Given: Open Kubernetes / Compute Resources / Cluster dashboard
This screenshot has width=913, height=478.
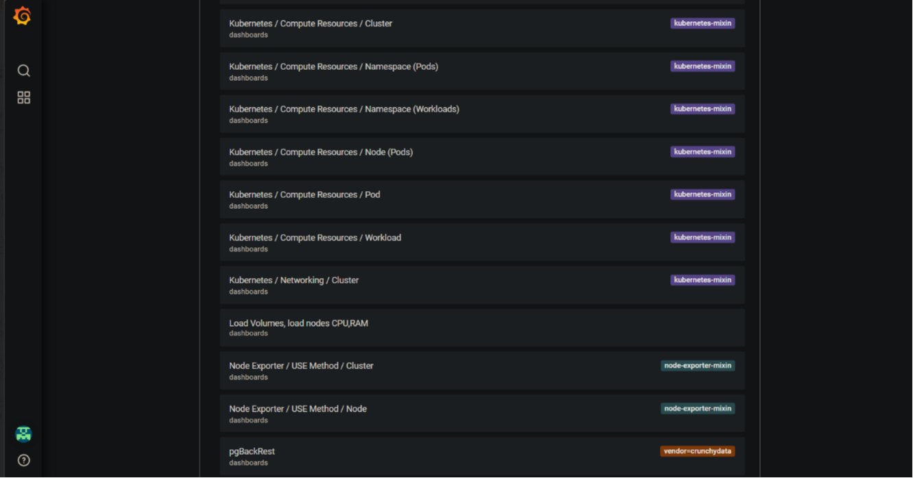Looking at the screenshot, I should pos(311,23).
